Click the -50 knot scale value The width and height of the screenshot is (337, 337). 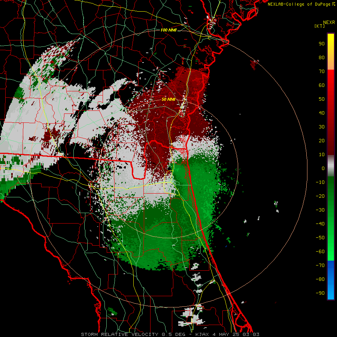click(320, 238)
